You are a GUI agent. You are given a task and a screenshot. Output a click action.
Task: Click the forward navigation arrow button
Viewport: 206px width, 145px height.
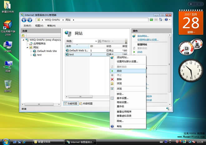pos(30,20)
